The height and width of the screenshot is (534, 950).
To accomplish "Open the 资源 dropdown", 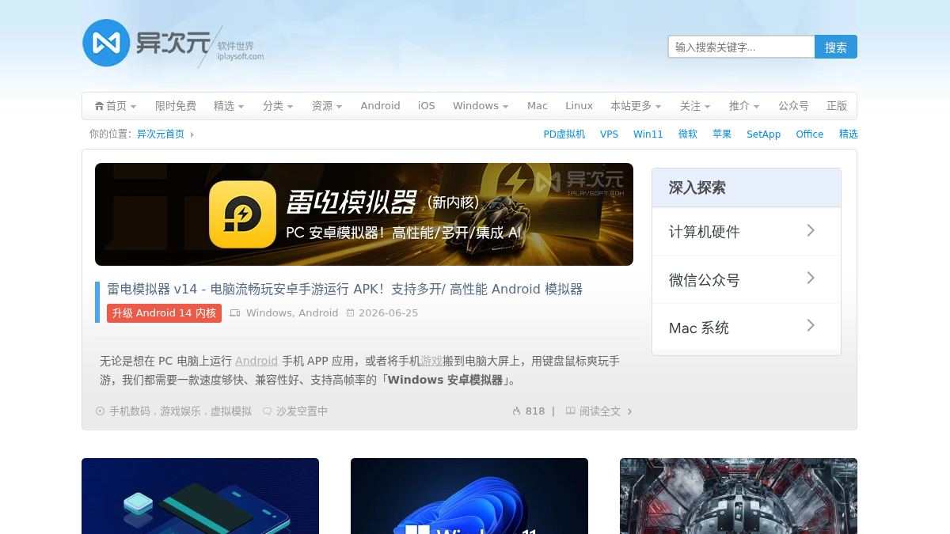I will click(x=327, y=106).
